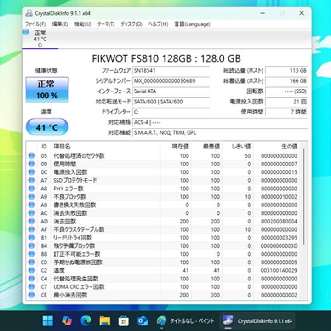
Task: Click the Serial ATA interface field
Action: 171,91
